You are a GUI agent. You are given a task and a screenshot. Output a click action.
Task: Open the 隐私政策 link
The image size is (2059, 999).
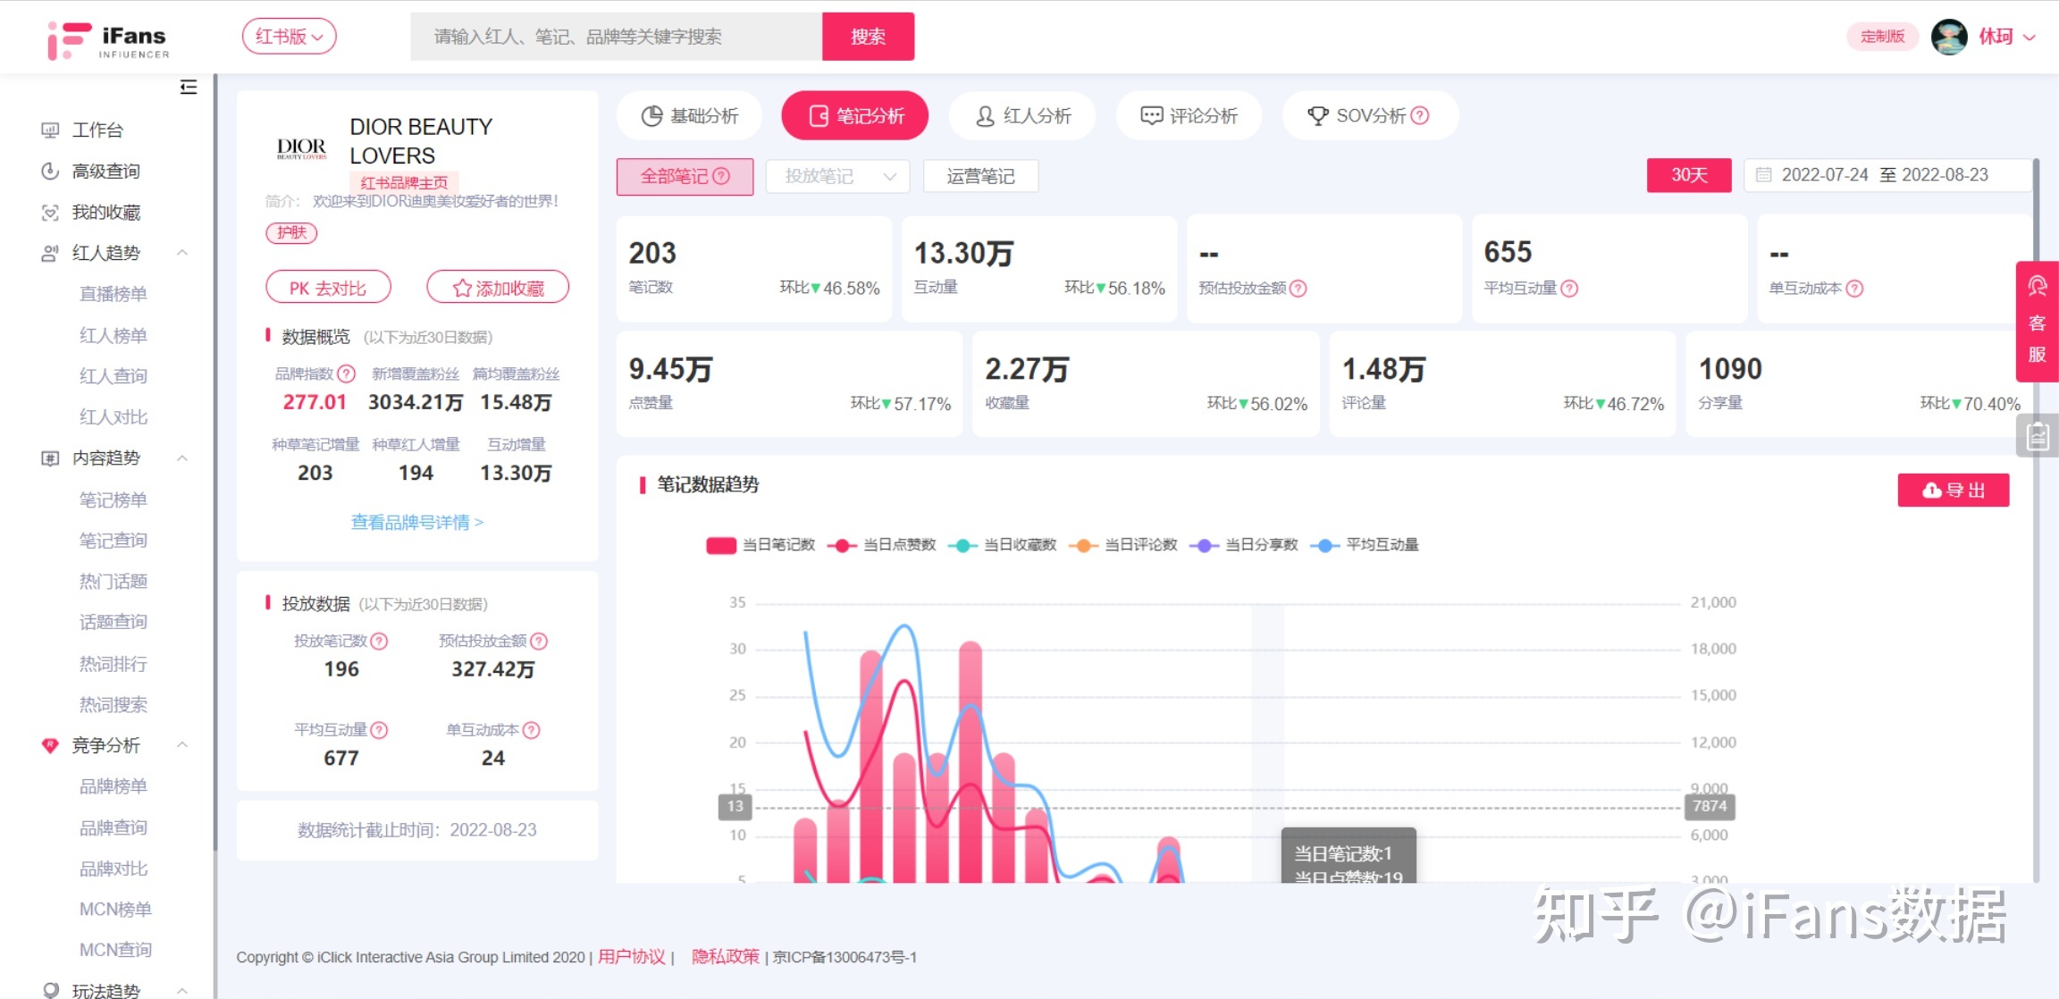click(726, 957)
